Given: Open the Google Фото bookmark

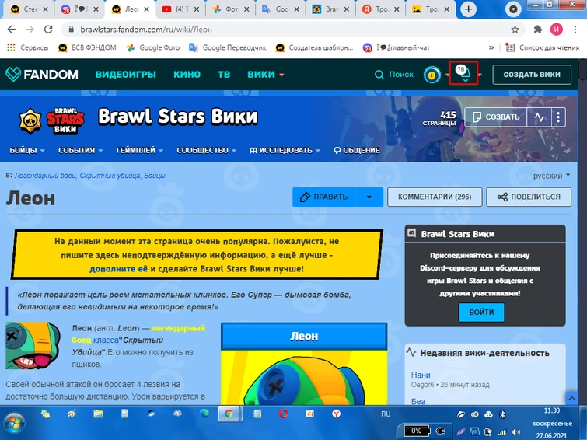Looking at the screenshot, I should [x=152, y=47].
